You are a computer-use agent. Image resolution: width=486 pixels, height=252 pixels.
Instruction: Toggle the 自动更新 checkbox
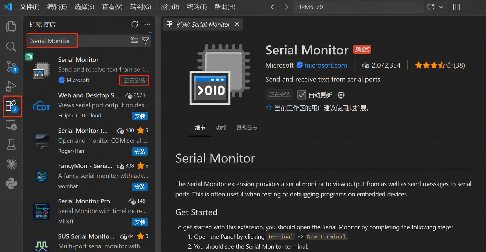pyautogui.click(x=302, y=95)
